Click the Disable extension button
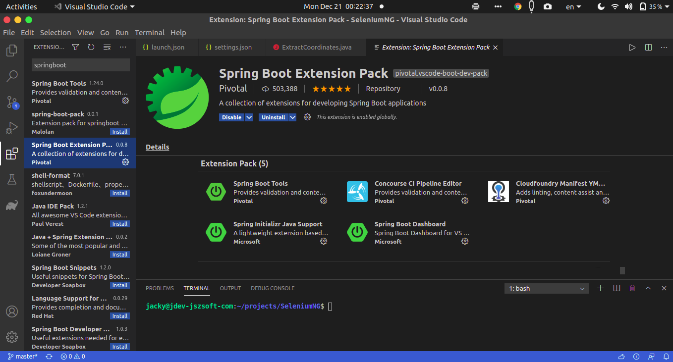This screenshot has width=673, height=362. pyautogui.click(x=232, y=117)
